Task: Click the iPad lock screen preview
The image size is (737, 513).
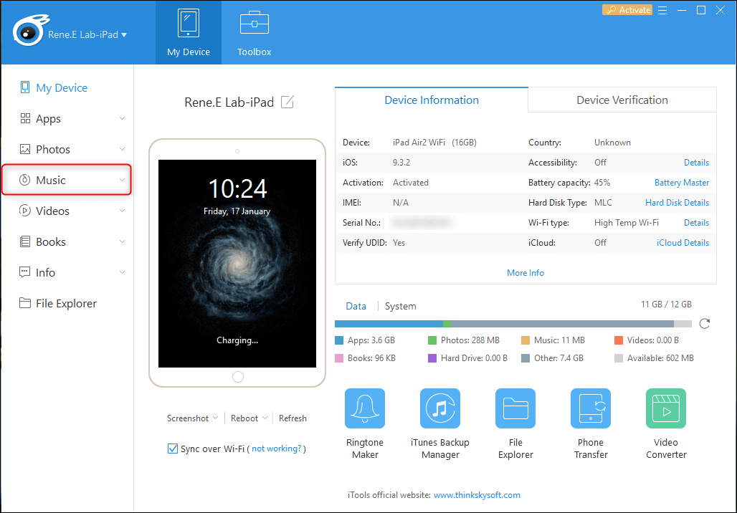Action: [x=237, y=264]
